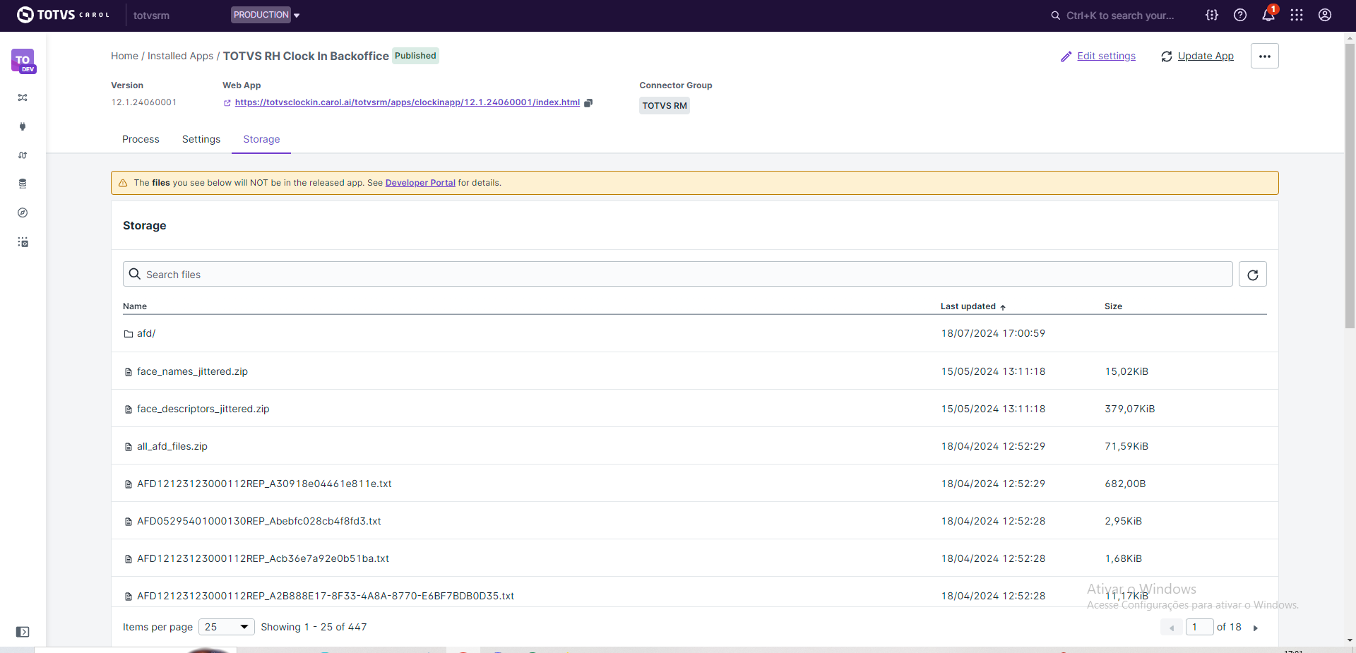This screenshot has width=1356, height=653.
Task: Refresh the storage file list
Action: pos(1253,274)
